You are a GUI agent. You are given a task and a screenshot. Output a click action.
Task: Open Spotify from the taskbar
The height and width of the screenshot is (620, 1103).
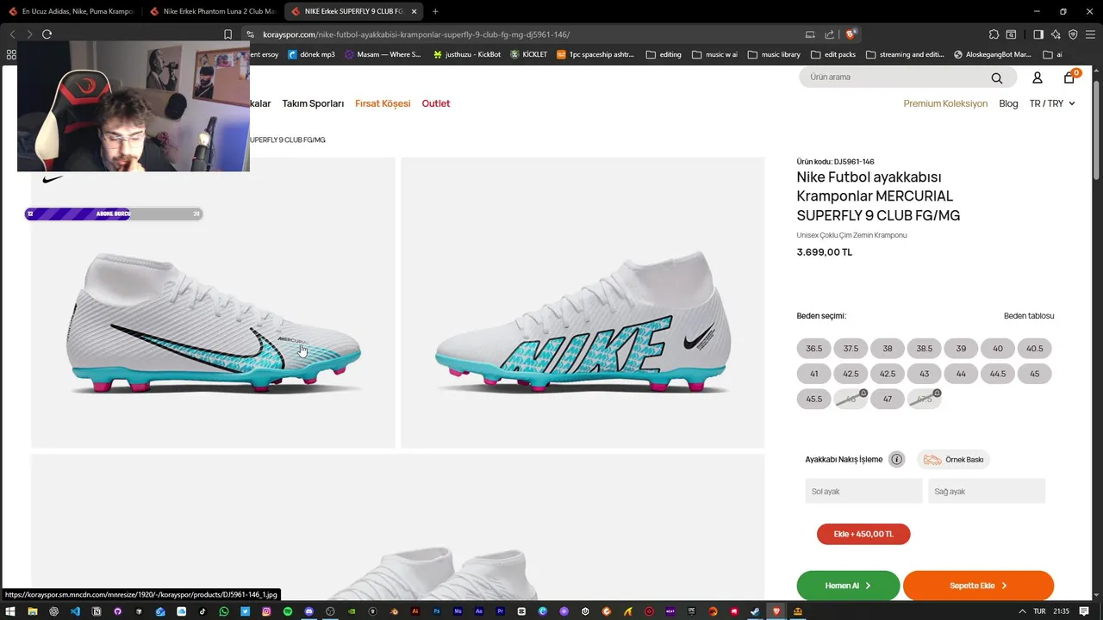[x=288, y=611]
